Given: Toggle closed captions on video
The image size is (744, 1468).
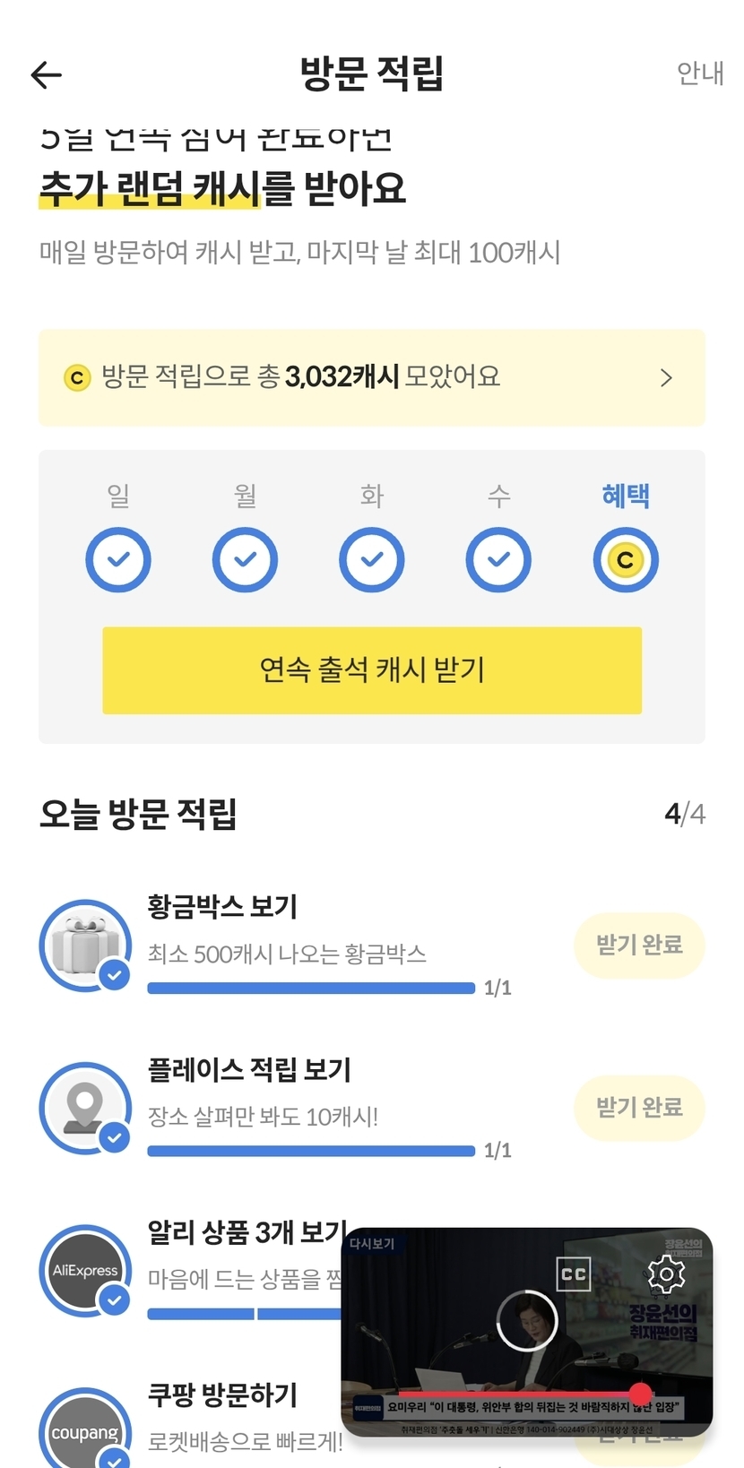Looking at the screenshot, I should (574, 1274).
